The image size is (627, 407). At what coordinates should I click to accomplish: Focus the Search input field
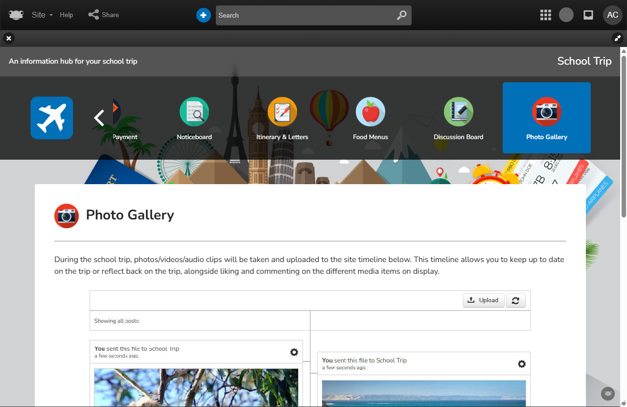point(303,15)
